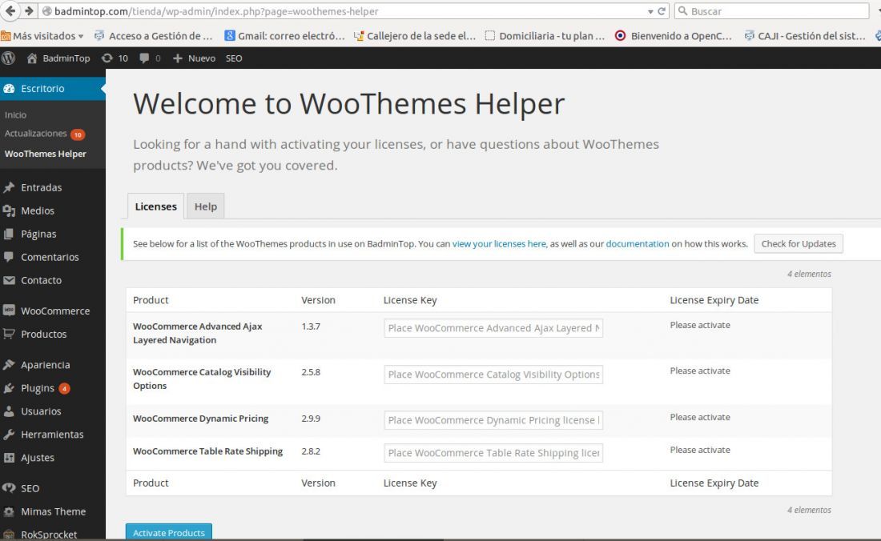Open the WordPress logo menu in admin bar
The width and height of the screenshot is (881, 541).
9,58
